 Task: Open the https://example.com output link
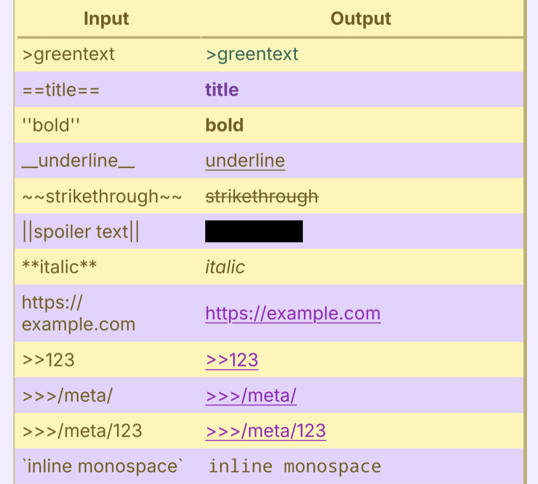tap(293, 313)
